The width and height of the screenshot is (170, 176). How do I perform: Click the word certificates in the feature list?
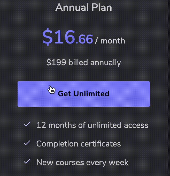coord(101,144)
